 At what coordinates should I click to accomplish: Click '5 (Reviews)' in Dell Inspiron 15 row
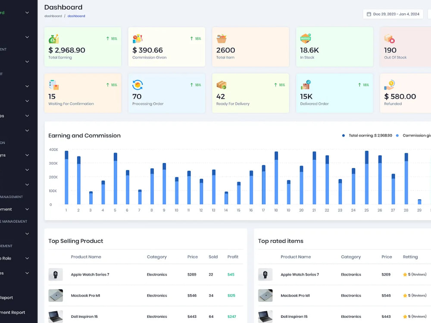417,317
